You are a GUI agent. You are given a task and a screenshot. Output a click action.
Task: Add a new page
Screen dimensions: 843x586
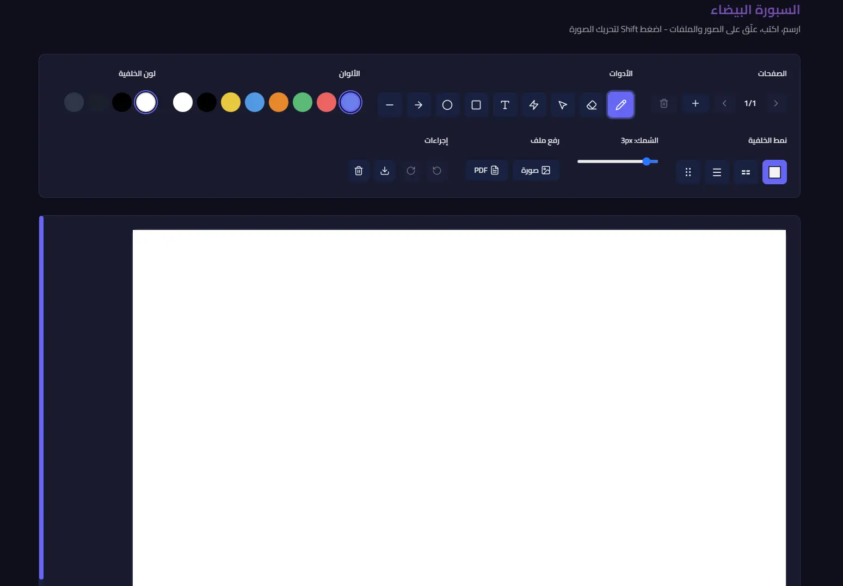[x=695, y=103]
